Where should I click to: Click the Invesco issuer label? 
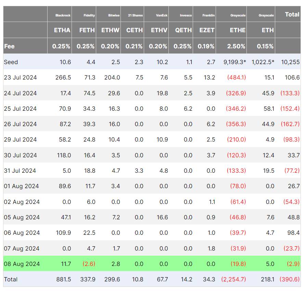click(186, 15)
